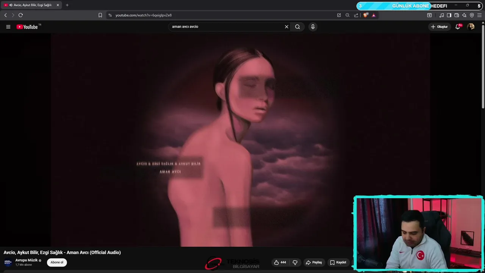Open Brave Rewards triangle icon
Screen dimensions: 485x273
(374, 15)
